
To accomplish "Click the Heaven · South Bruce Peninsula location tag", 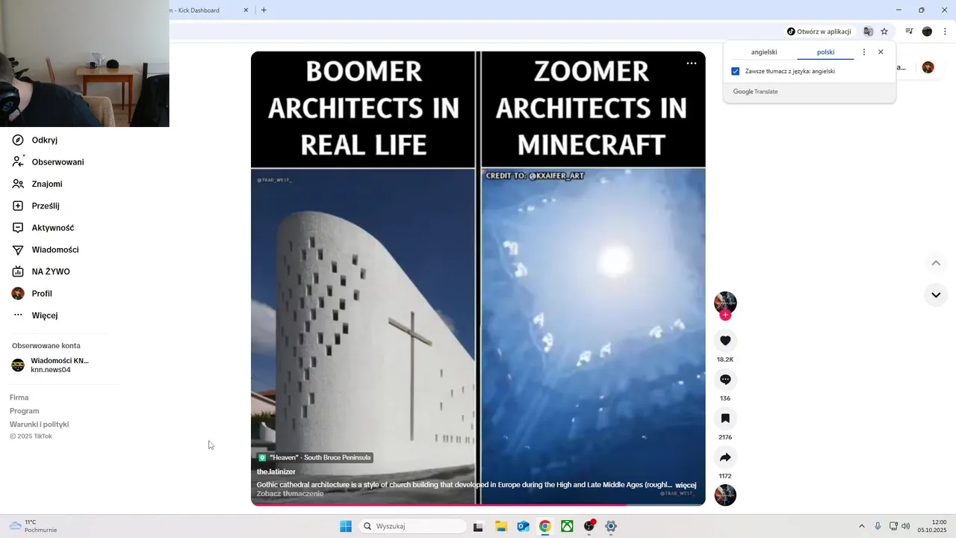I will 314,457.
